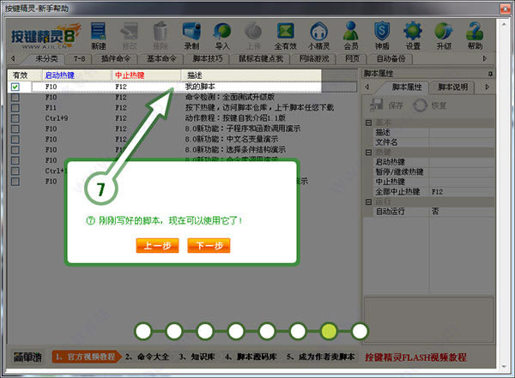Click the 簡單游 logo at the bottom
This screenshot has height=378, width=515.
tap(27, 357)
